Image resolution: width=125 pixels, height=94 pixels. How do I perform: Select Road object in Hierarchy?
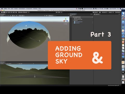pyautogui.click(x=76, y=21)
